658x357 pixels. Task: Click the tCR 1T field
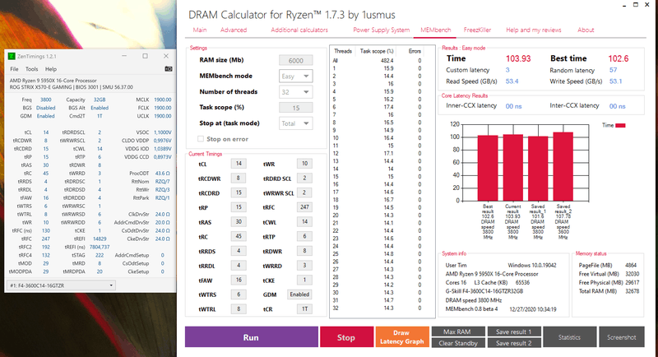click(x=304, y=309)
